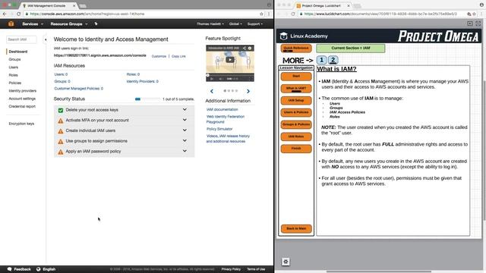Click the Start lesson navigation button

click(x=296, y=76)
